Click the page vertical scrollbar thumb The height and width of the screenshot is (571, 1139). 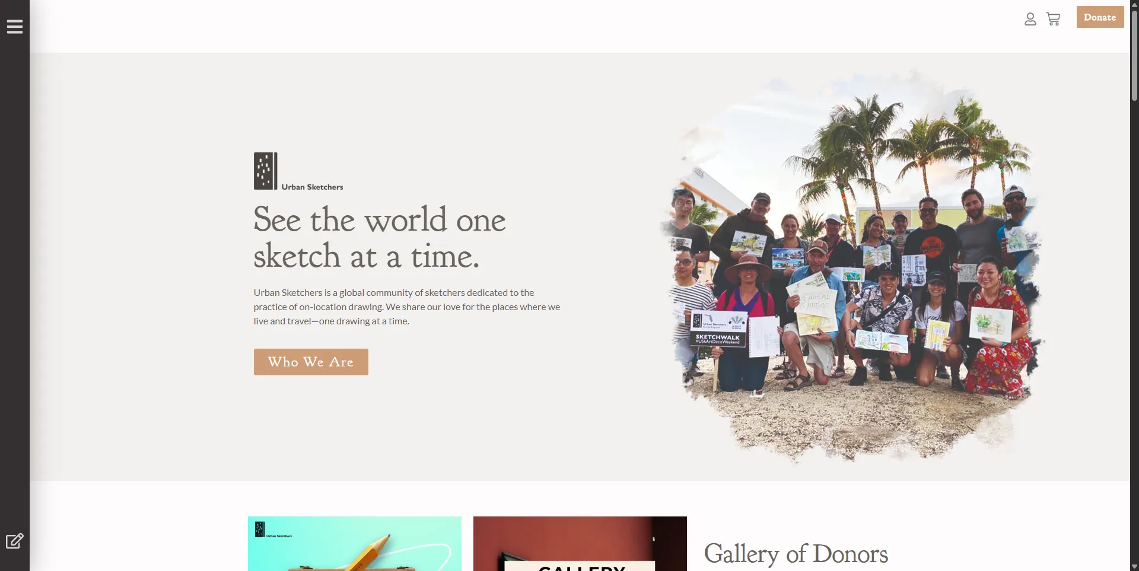point(1134,55)
